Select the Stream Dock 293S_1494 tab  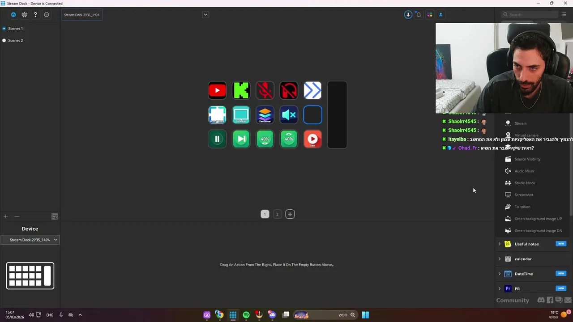pos(82,15)
